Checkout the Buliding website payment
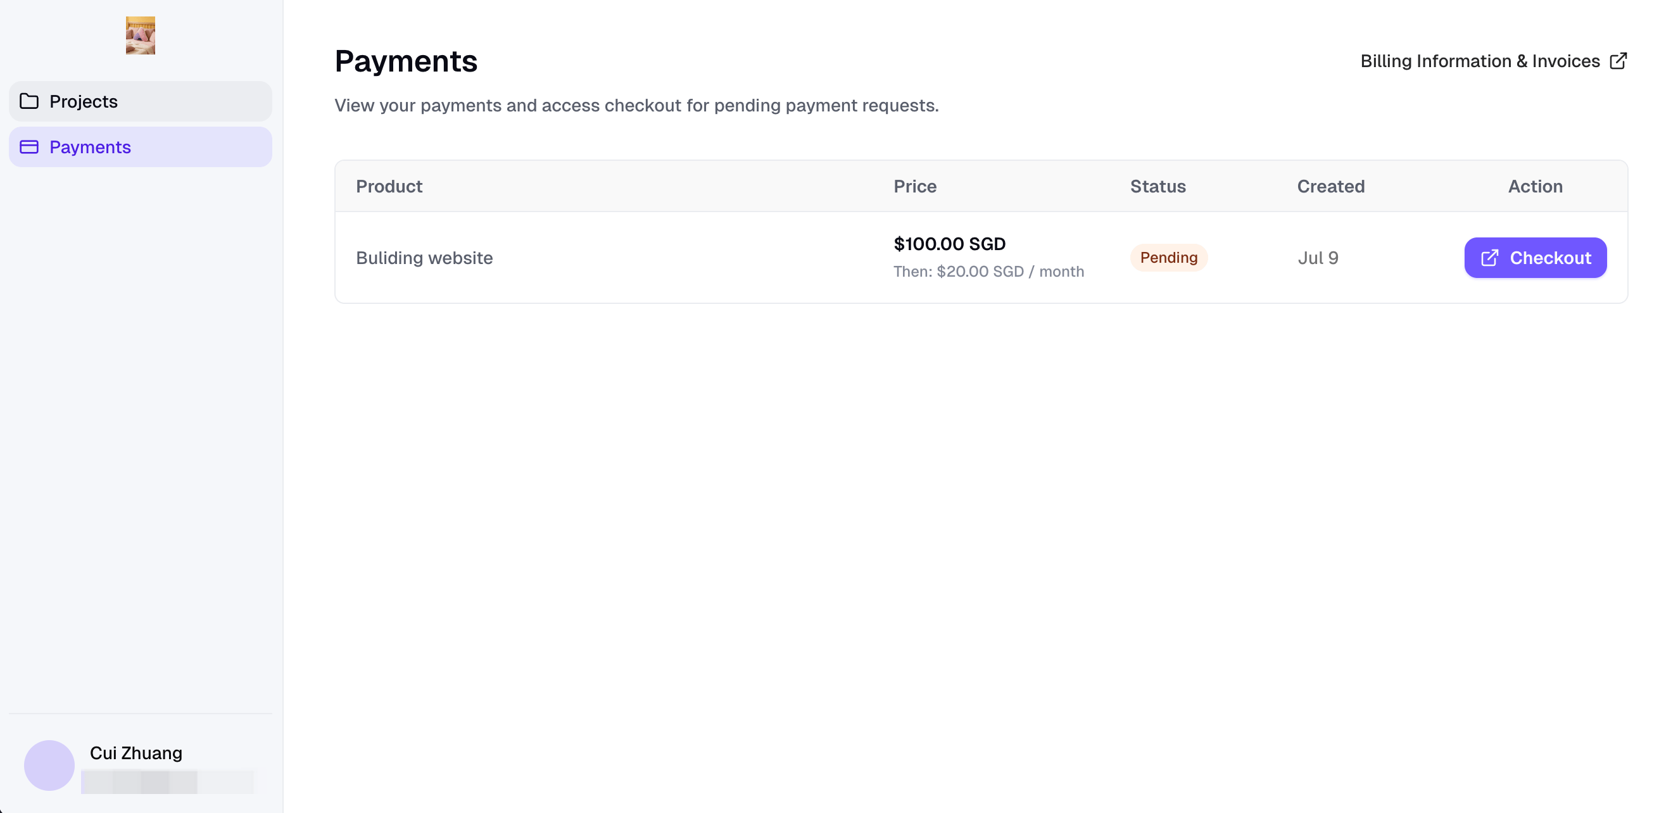 tap(1536, 258)
